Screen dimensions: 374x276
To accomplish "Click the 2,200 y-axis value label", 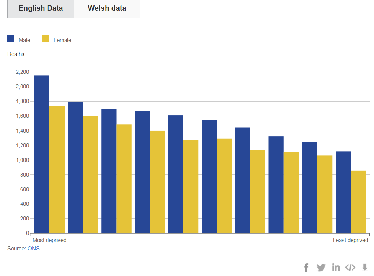I will [22, 72].
